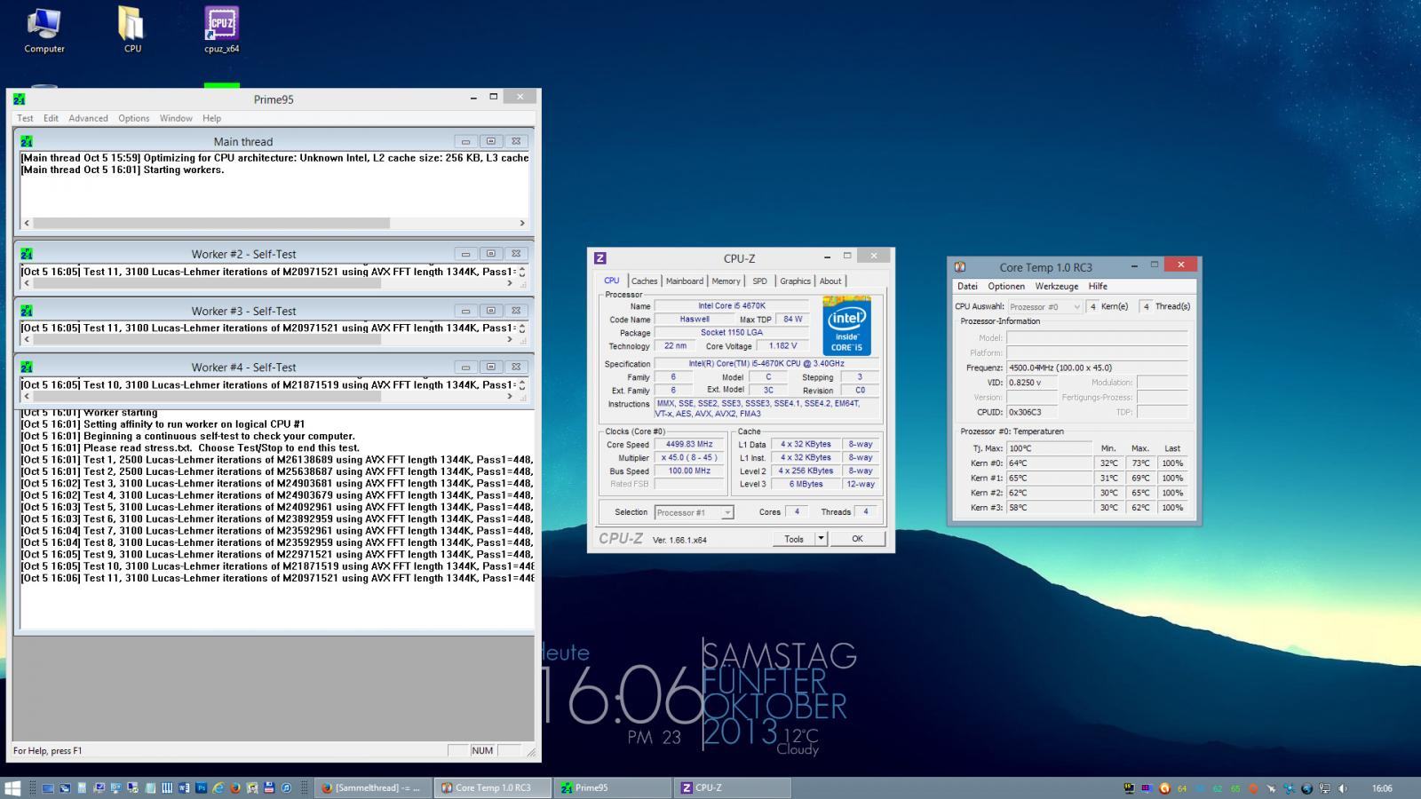This screenshot has height=799, width=1421.
Task: Open Word from the taskbar quick launch
Action: [184, 787]
